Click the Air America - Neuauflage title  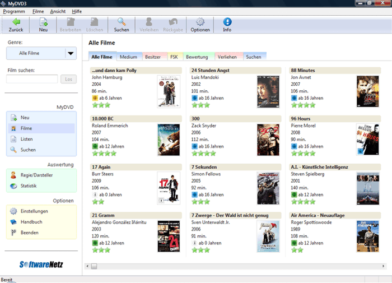(x=335, y=215)
